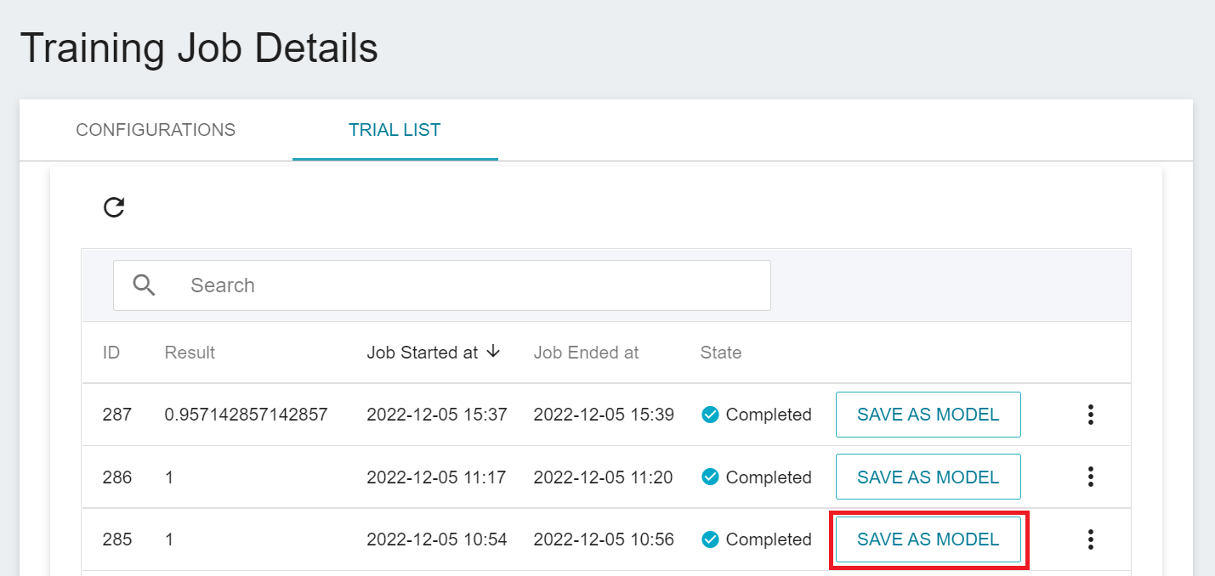The height and width of the screenshot is (576, 1215).
Task: Click Completed check icon for trial 286
Action: (x=710, y=477)
